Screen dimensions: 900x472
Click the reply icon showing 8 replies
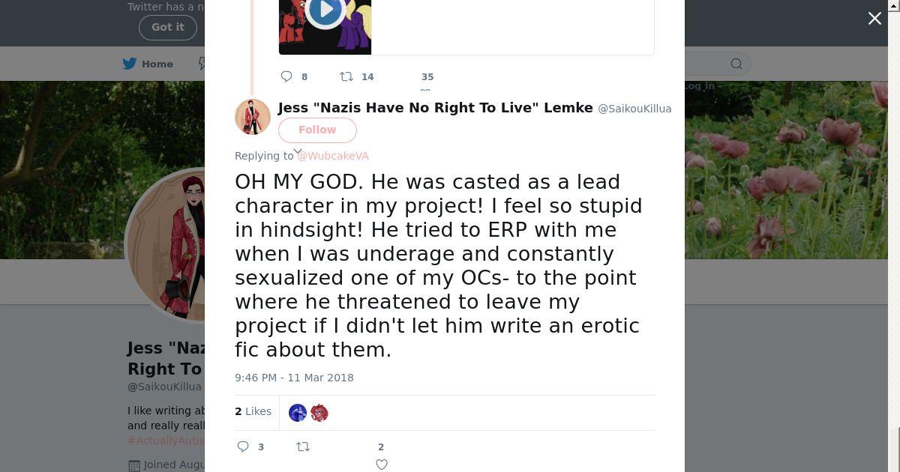click(286, 76)
